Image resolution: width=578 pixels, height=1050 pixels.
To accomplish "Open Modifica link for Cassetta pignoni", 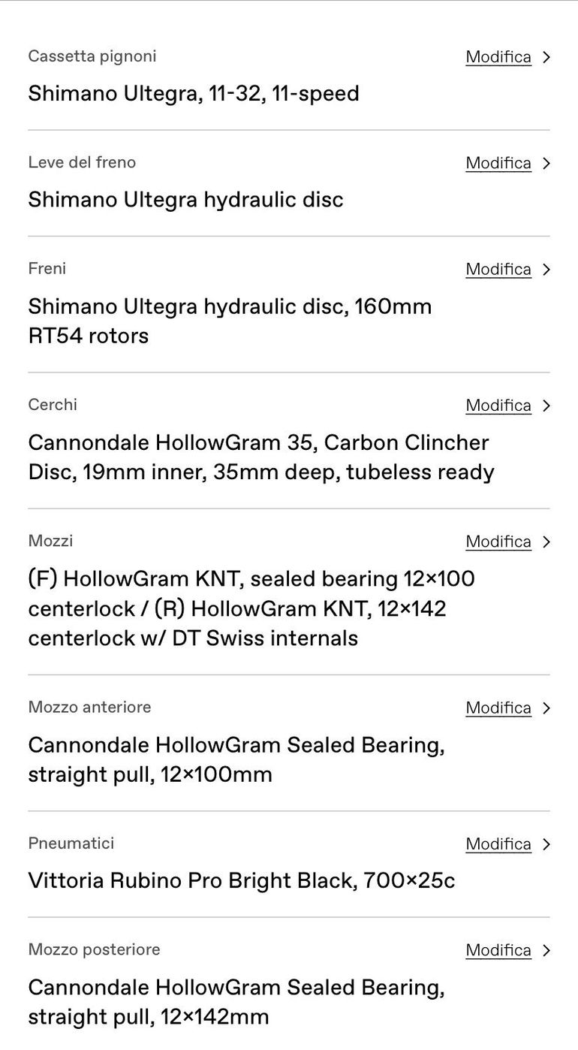I will click(x=498, y=57).
